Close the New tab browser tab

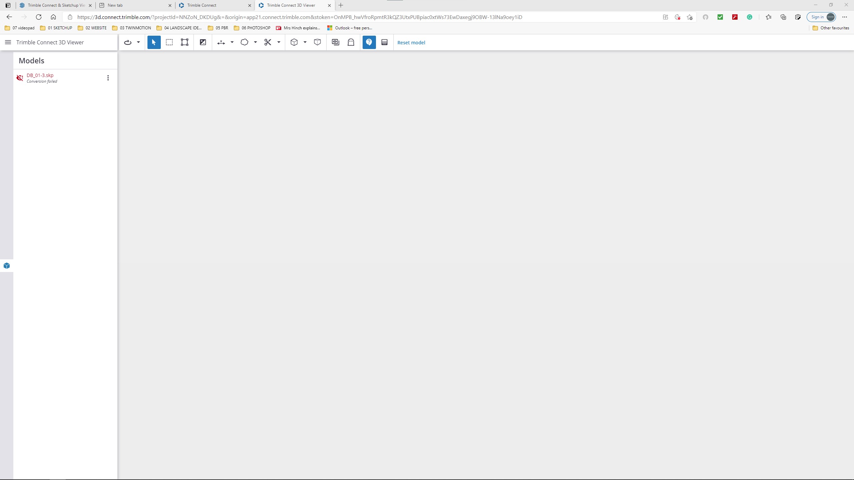pos(170,5)
